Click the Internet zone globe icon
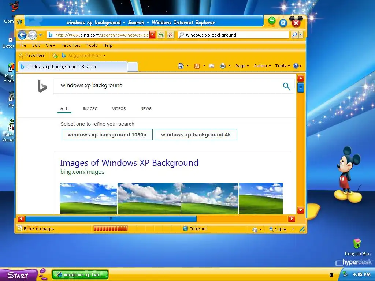 (x=185, y=229)
